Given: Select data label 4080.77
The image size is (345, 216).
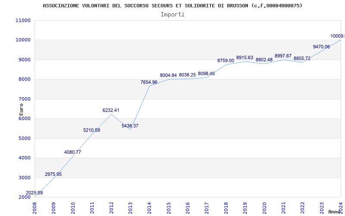Looking at the screenshot, I should [x=72, y=152].
